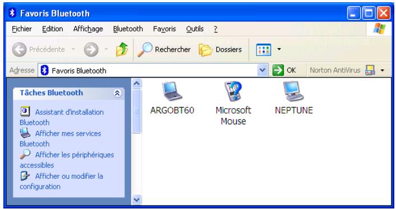The width and height of the screenshot is (396, 209).
Task: Click the accessible devices magnifier icon
Action: 25,154
